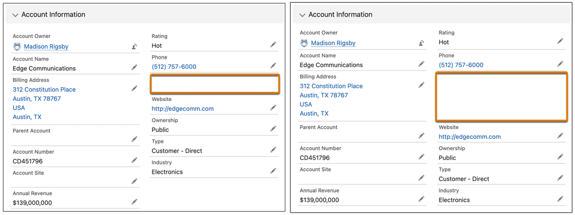Edit Account Number pencil in right panel

(422, 157)
